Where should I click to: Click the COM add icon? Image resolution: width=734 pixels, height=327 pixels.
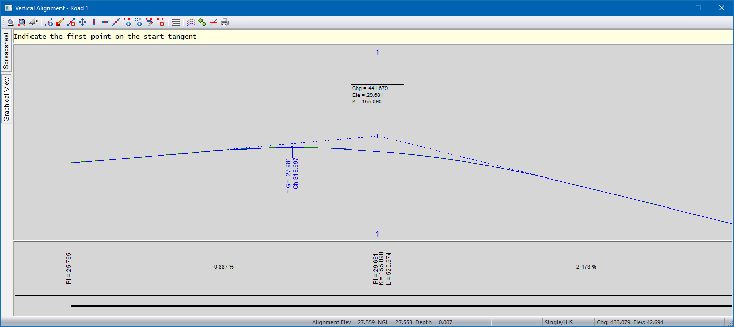[x=138, y=22]
